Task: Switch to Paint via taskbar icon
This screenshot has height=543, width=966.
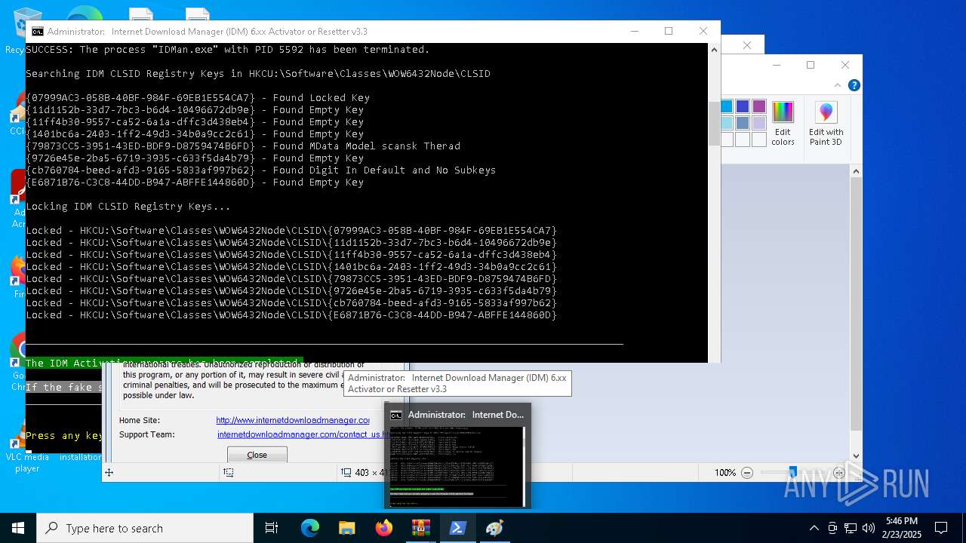Action: click(494, 528)
